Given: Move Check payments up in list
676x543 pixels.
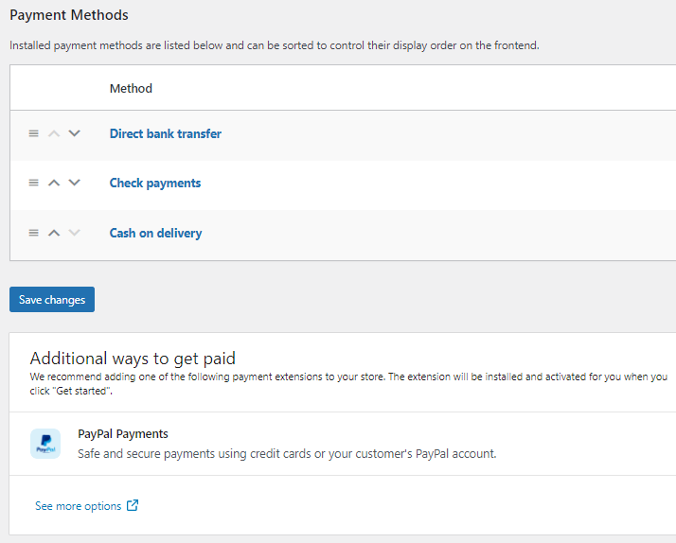Looking at the screenshot, I should point(54,183).
